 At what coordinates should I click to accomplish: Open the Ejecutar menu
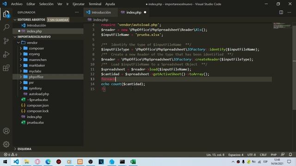pyautogui.click(x=79, y=4)
